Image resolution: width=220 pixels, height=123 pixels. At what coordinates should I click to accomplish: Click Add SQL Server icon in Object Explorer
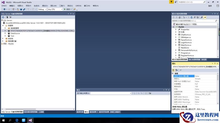point(7,17)
